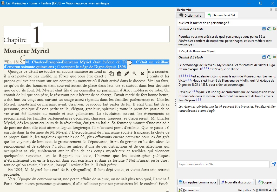Click the footnote [1] link before 'En 1815'
The width and height of the screenshot is (277, 192).
(x=5, y=61)
